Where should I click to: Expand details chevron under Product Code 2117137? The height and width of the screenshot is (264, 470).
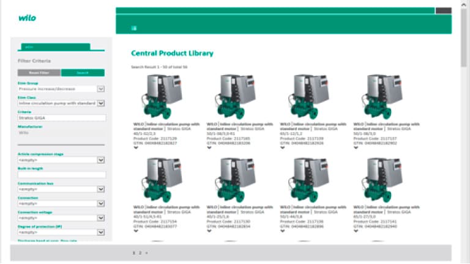coord(356,147)
